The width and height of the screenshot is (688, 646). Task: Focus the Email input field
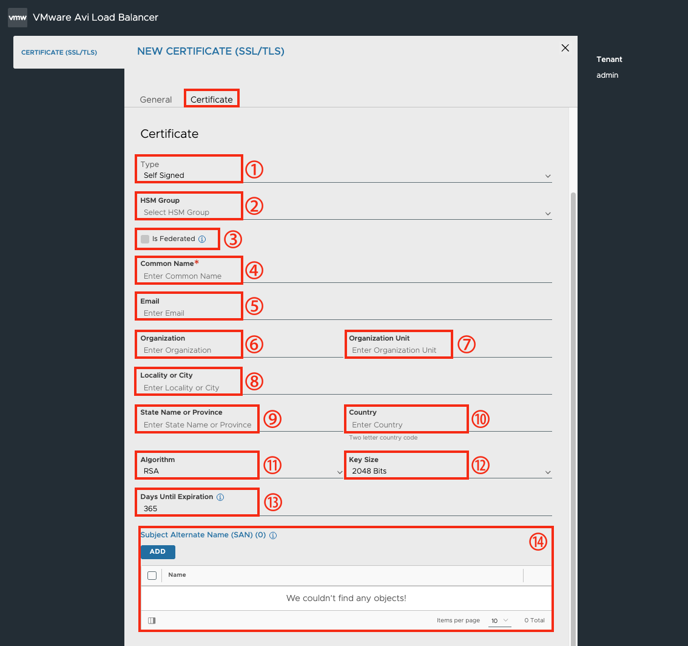[x=346, y=313]
